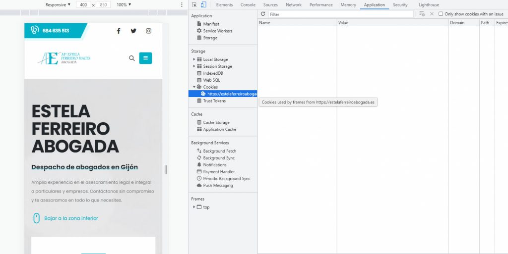The image size is (508, 254).
Task: Open the Twitter icon link
Action: pos(133,31)
